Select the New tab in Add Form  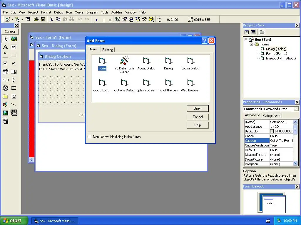point(93,49)
